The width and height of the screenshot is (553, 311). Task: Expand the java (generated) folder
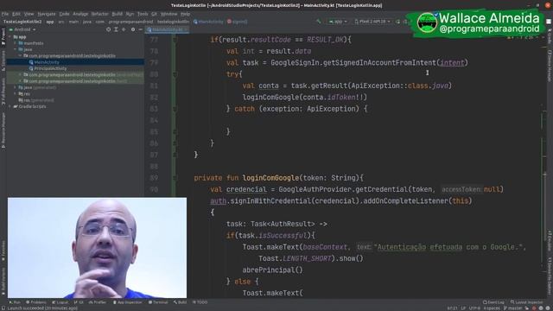click(x=16, y=87)
